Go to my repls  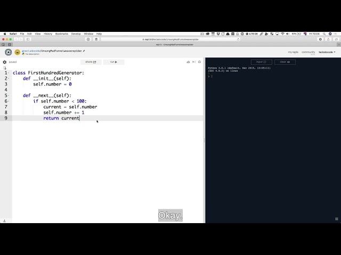tap(293, 52)
